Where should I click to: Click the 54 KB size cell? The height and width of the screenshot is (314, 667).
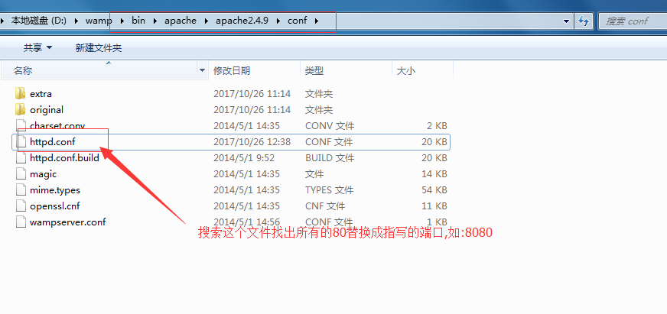pyautogui.click(x=434, y=190)
